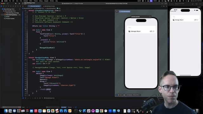Open Music app from the Dock
This screenshot has height=114, width=203.
(36, 111)
